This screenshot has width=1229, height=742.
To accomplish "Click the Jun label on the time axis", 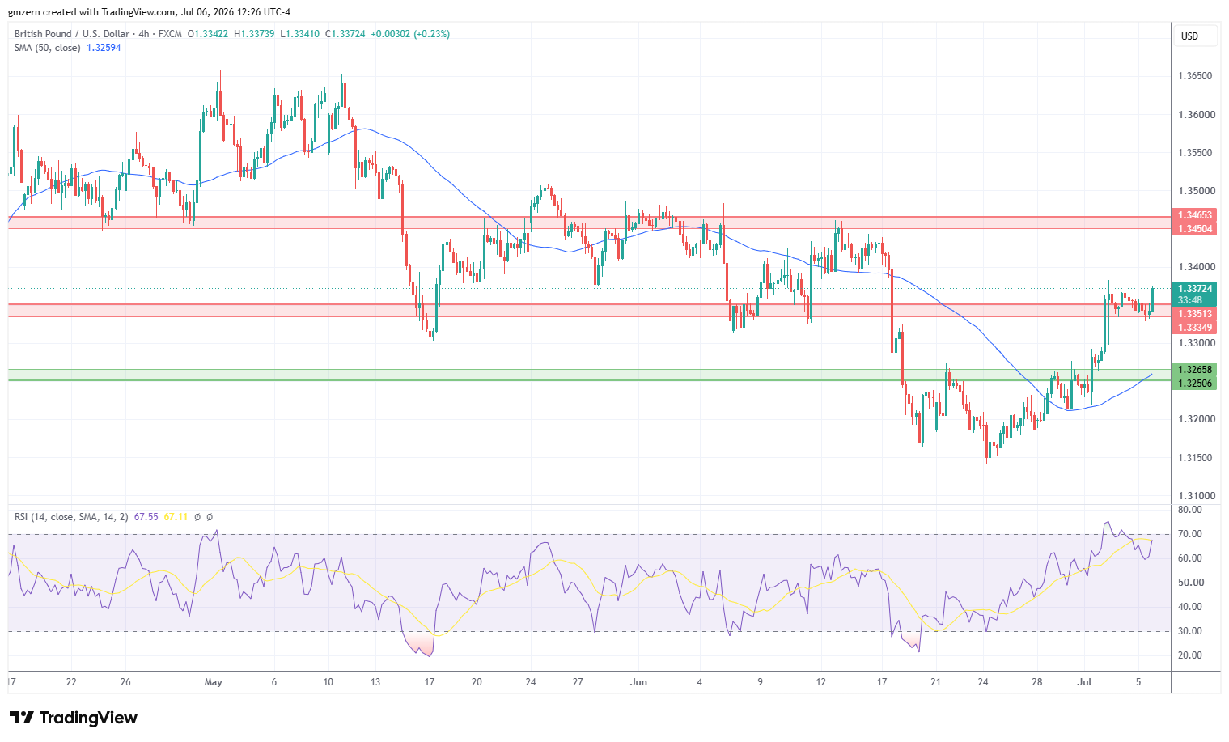I will pyautogui.click(x=639, y=682).
